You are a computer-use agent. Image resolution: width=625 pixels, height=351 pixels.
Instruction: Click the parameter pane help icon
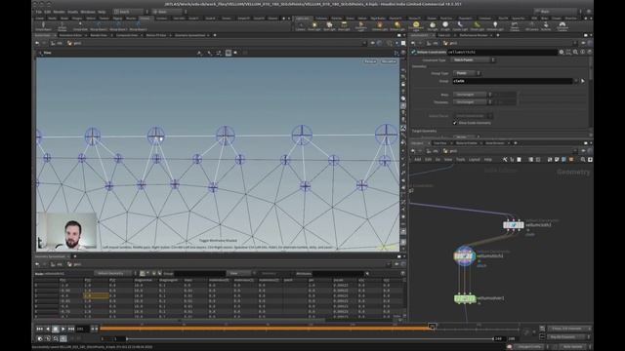point(589,52)
